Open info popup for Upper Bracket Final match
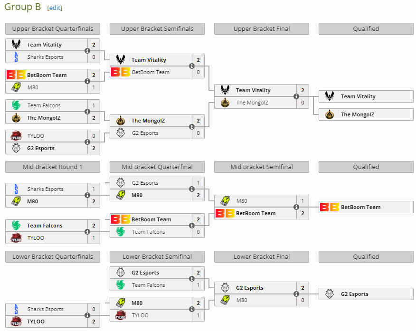 296,96
